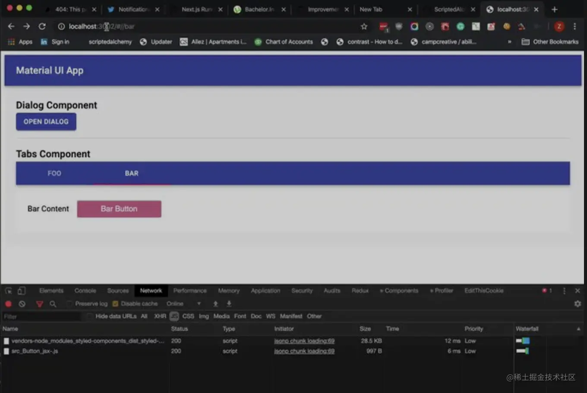Import a HAR file with upload arrow
The height and width of the screenshot is (393, 587).
tap(215, 304)
